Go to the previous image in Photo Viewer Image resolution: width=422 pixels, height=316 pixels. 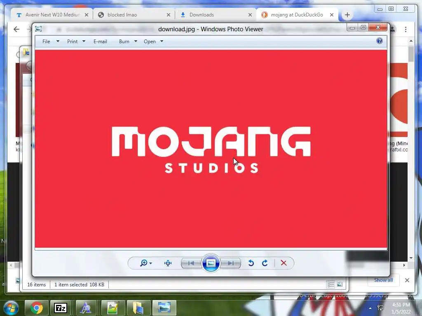191,263
